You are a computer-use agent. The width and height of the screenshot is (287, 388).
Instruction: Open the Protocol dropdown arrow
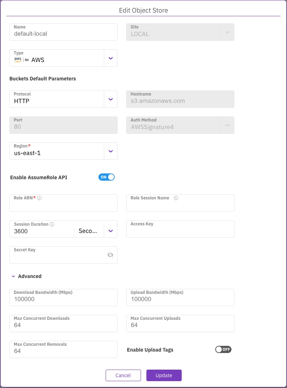(x=111, y=99)
